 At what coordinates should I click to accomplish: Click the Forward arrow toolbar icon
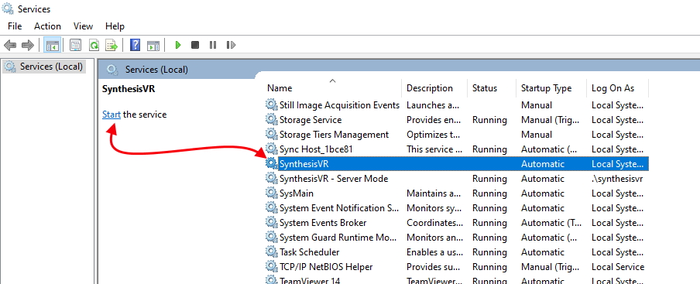28,45
